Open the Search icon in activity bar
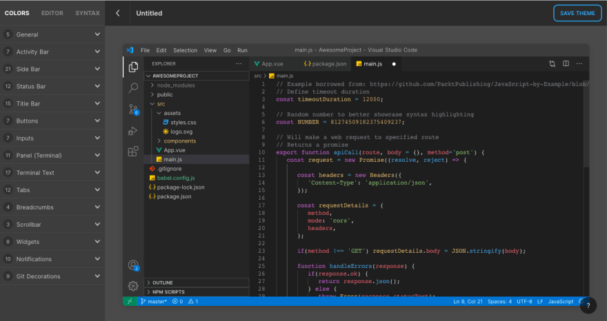This screenshot has width=607, height=321. coord(133,88)
